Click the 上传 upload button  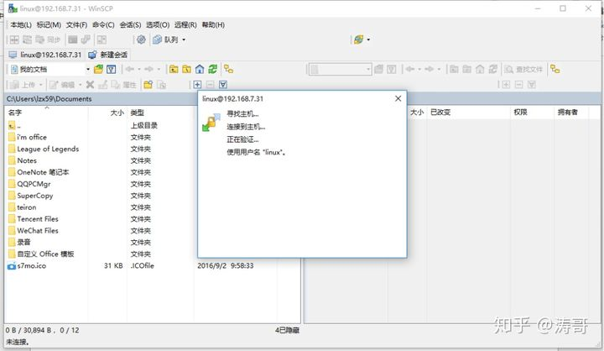coord(23,85)
